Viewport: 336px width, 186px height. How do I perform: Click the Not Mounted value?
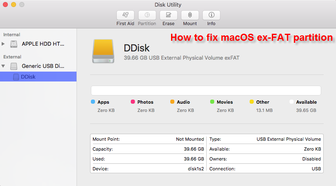click(x=190, y=139)
